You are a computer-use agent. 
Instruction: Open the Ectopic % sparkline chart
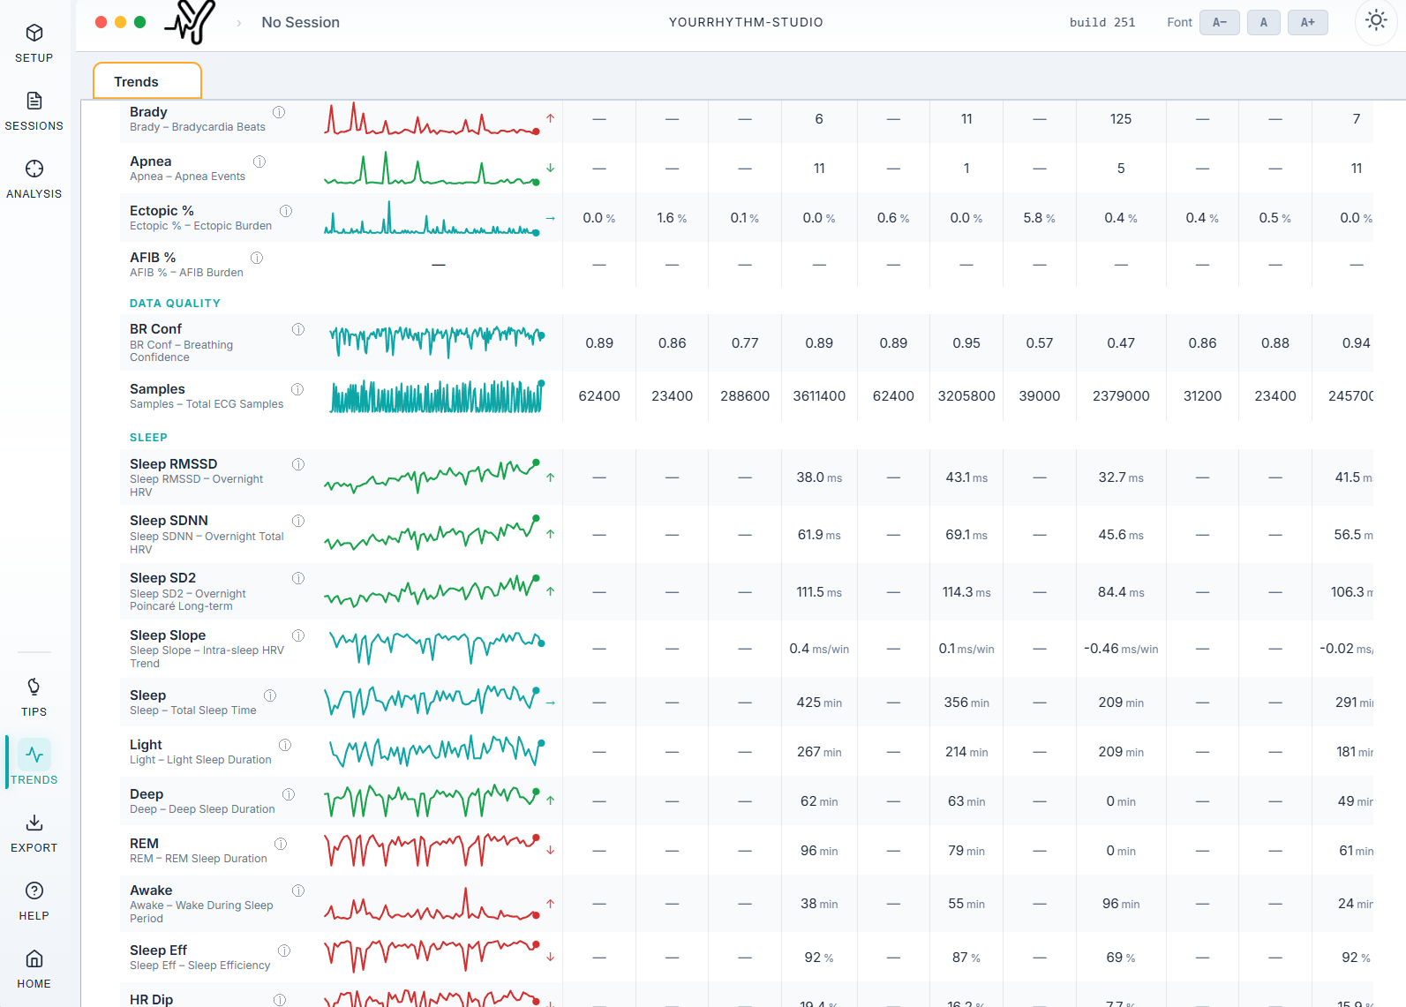coord(432,217)
